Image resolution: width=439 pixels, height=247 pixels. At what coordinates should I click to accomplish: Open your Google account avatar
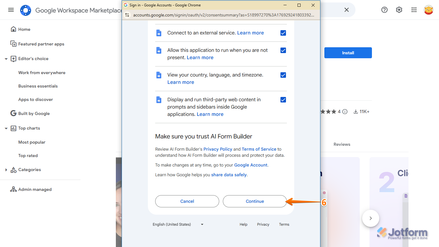[x=429, y=10]
